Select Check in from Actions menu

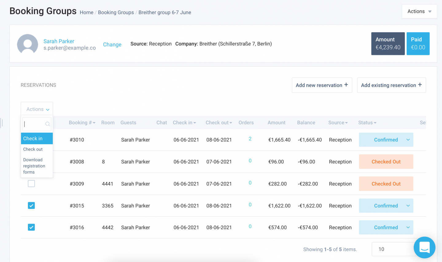tap(37, 138)
